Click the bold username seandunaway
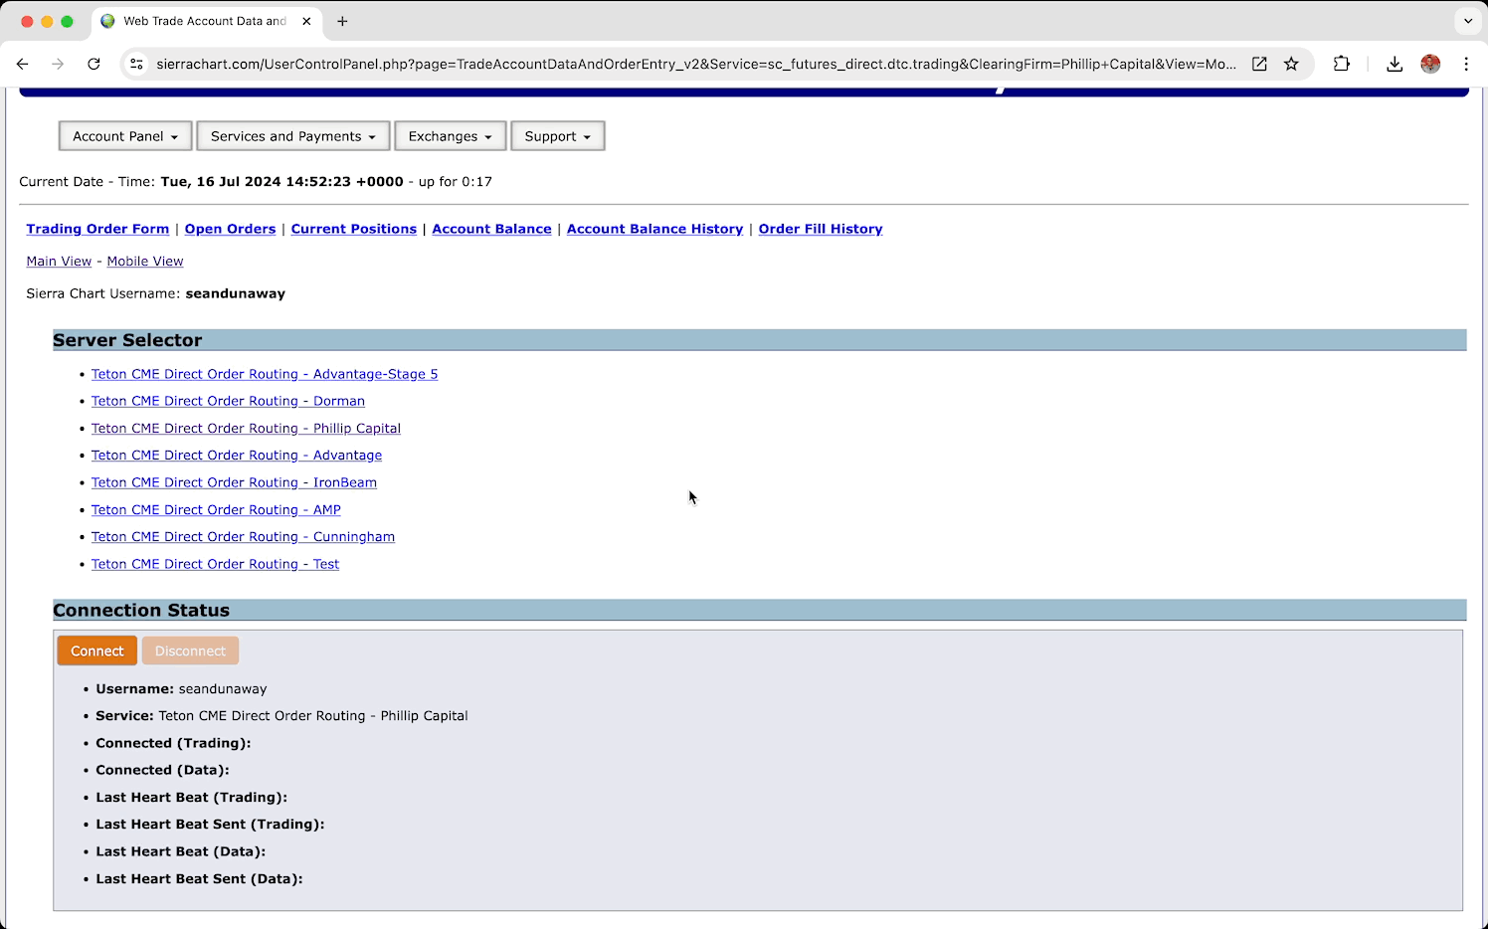 [236, 293]
